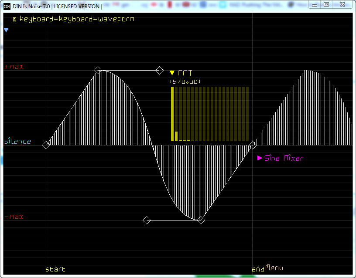Click the 'end' label at the bottom
The image size is (356, 278).
click(x=258, y=269)
